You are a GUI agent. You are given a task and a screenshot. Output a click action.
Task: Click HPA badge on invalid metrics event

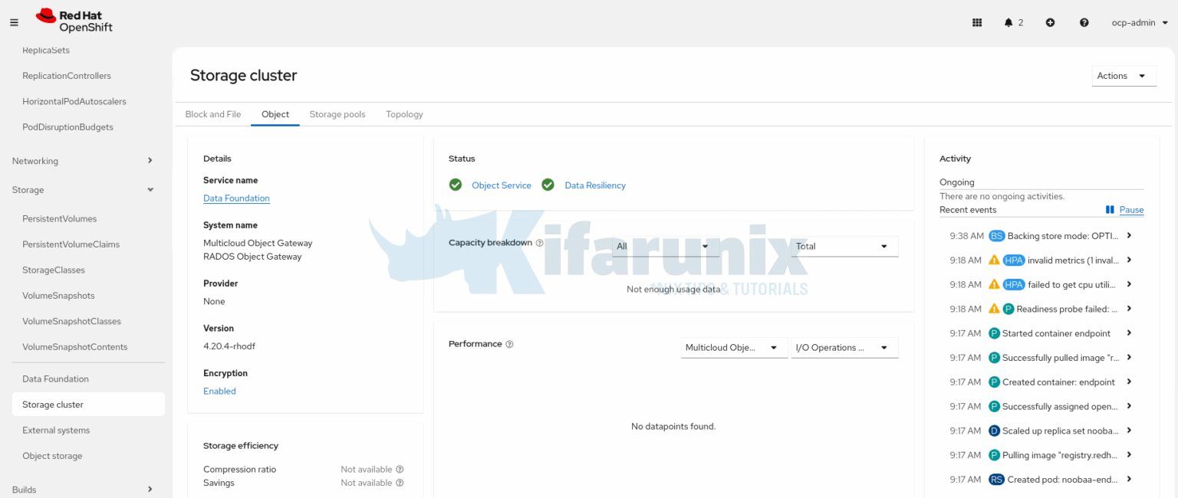tap(1014, 260)
